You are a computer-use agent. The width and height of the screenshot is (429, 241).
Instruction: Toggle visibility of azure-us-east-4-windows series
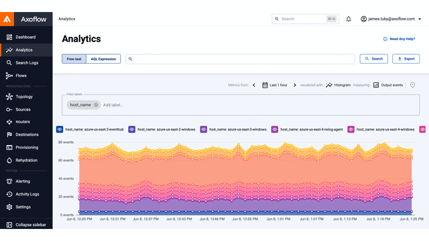351,129
